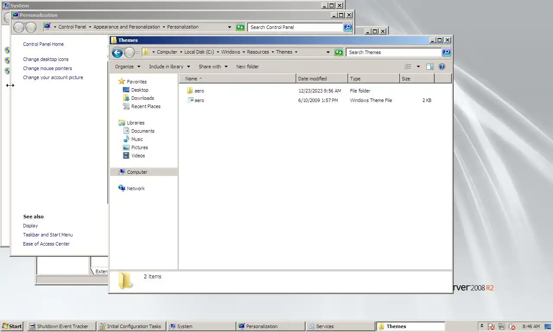Select Favorites in navigation pane
Screen dimensions: 553x332
point(137,82)
